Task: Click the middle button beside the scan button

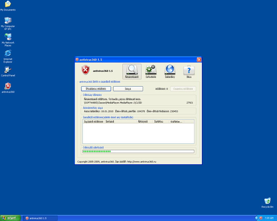Action: 128,89
